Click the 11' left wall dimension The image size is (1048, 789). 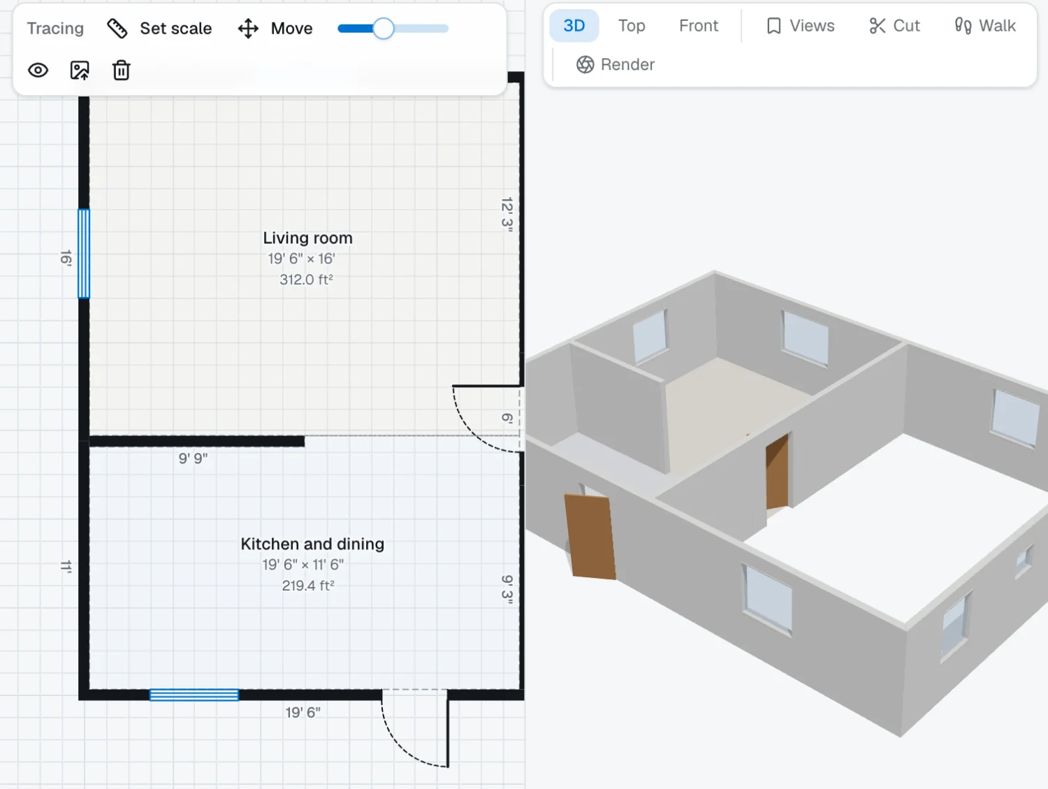click(66, 567)
